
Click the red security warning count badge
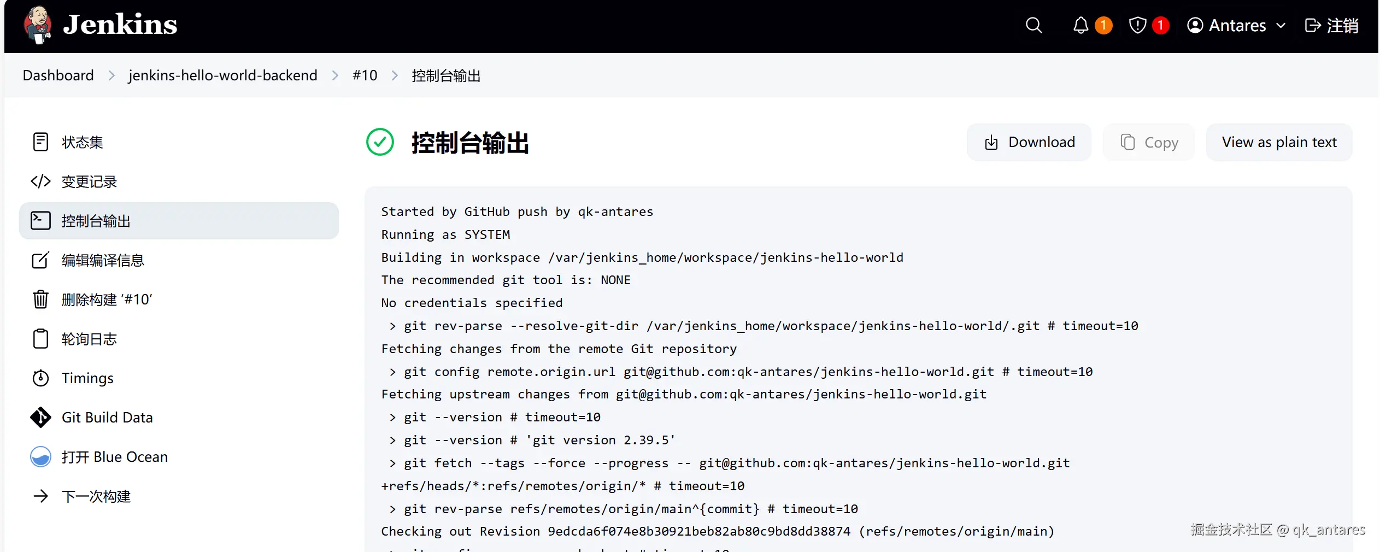coord(1160,25)
